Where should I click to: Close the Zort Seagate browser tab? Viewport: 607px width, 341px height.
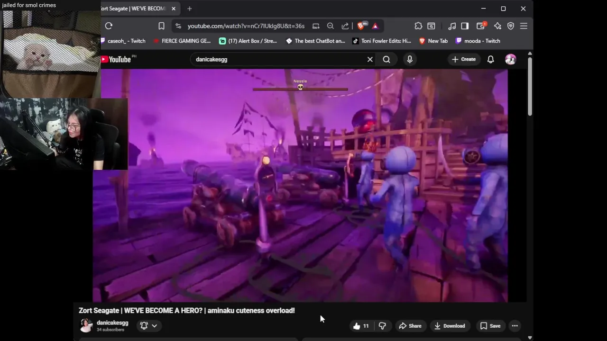point(174,9)
